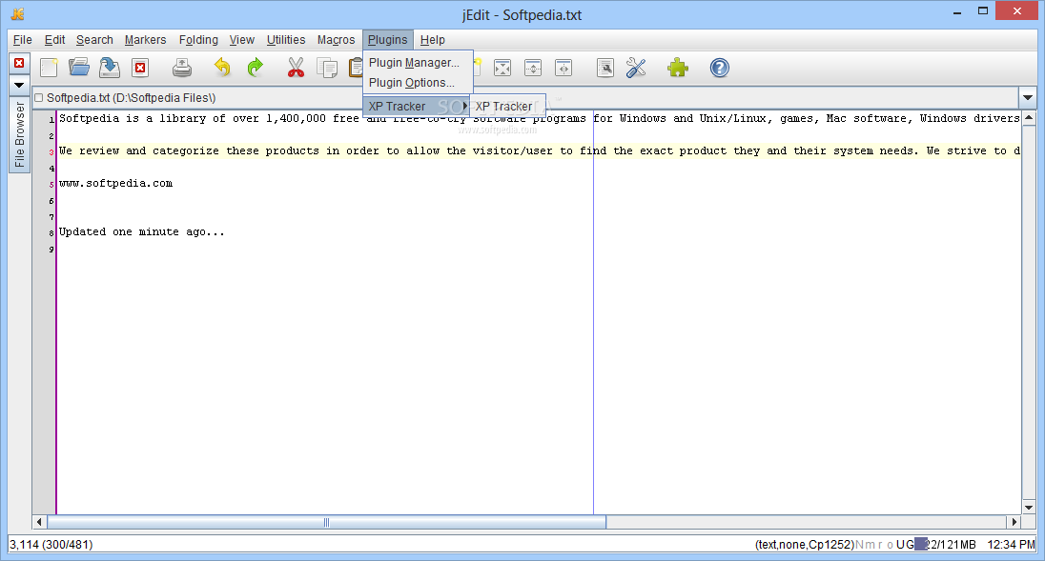Screen dimensions: 1045x561
Task: Print the document with the printer icon
Action: [x=182, y=68]
